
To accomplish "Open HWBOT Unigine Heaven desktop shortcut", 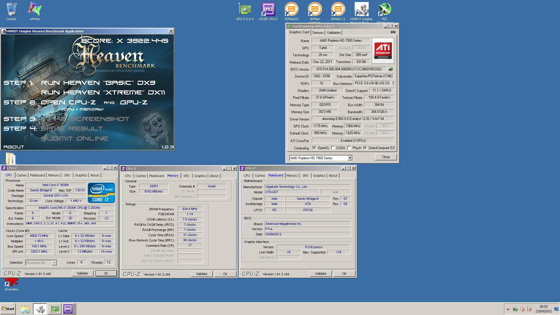I will [361, 12].
